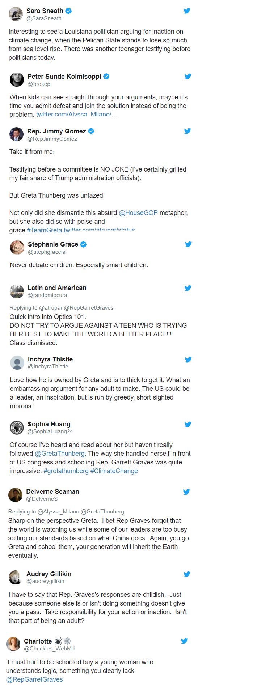Click Twitter bird on Latin and American tweet
This screenshot has width=278, height=686.
point(188,288)
